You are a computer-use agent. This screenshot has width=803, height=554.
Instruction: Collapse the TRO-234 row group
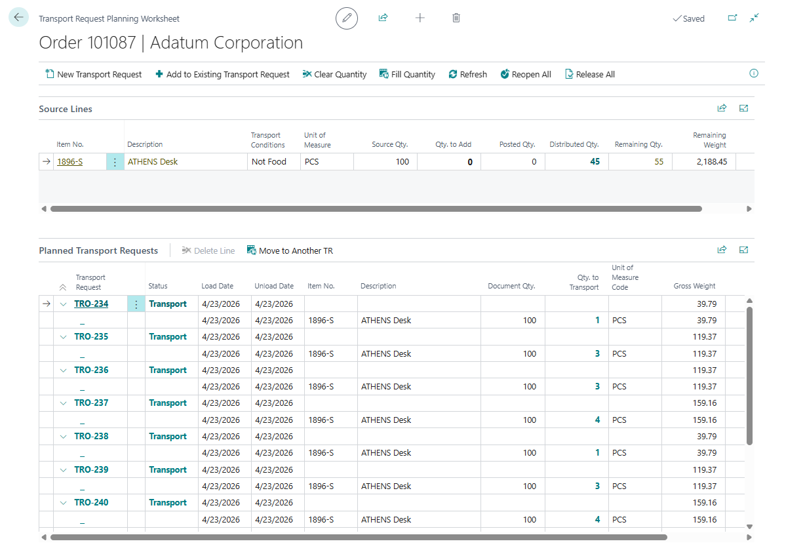pyautogui.click(x=64, y=304)
